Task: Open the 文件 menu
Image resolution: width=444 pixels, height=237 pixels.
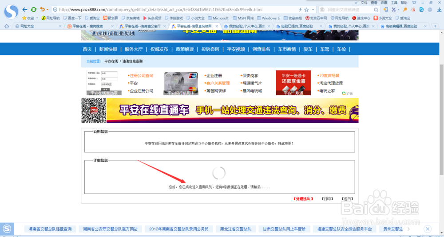Action: click(x=364, y=3)
